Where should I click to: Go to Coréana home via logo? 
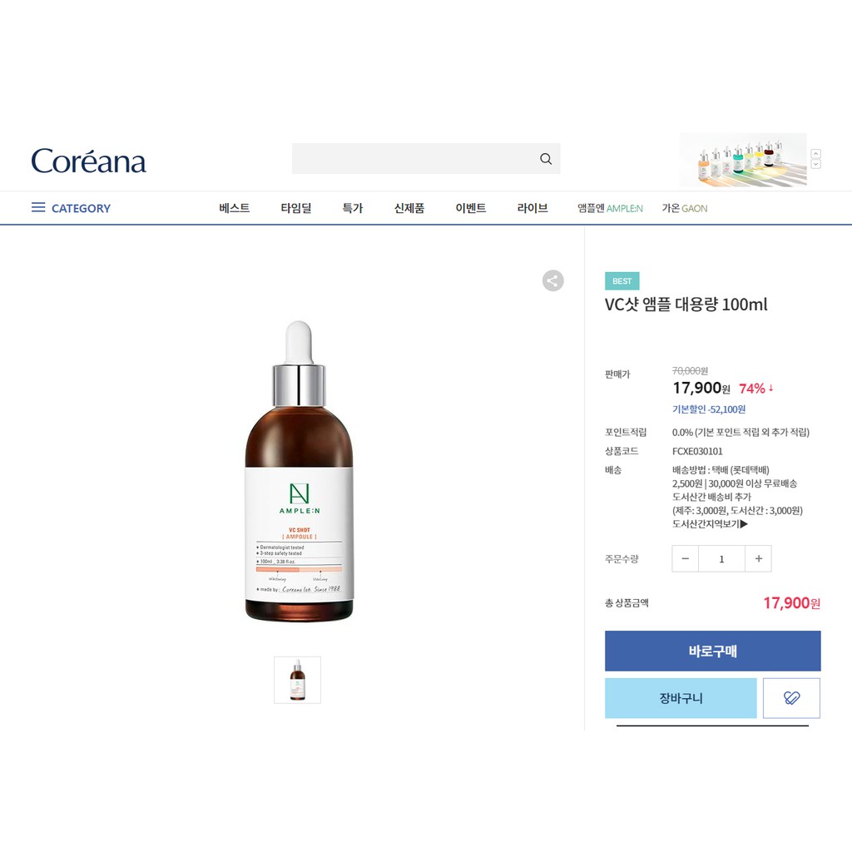pyautogui.click(x=88, y=161)
